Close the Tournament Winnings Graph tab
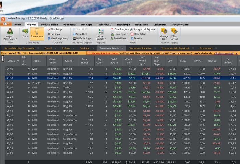The image size is (240, 164). click(x=193, y=48)
